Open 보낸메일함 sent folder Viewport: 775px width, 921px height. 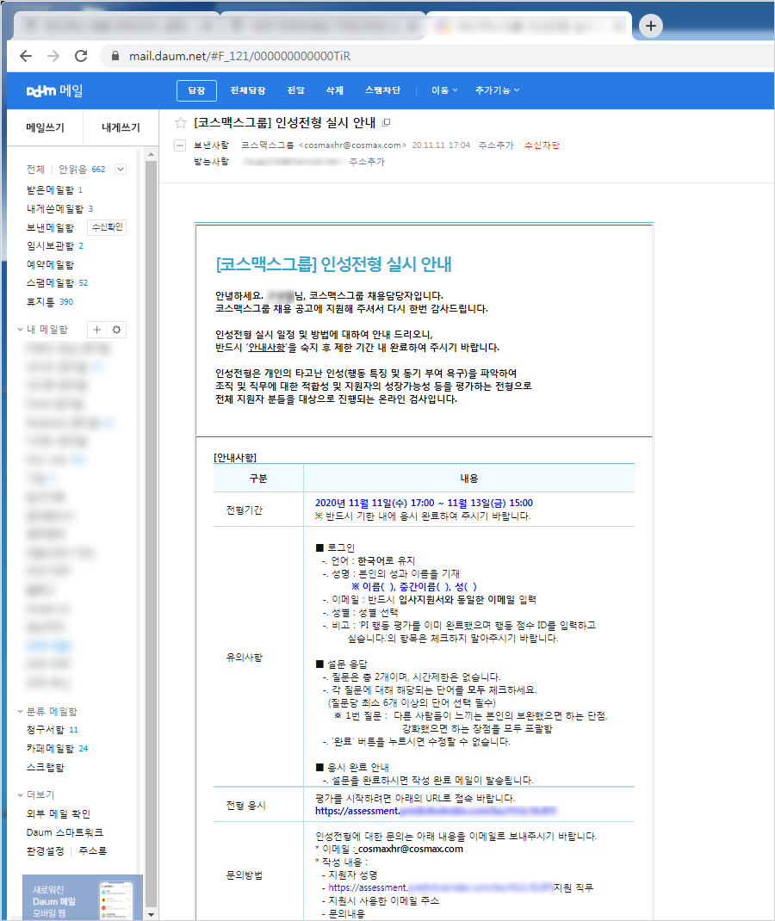point(50,227)
